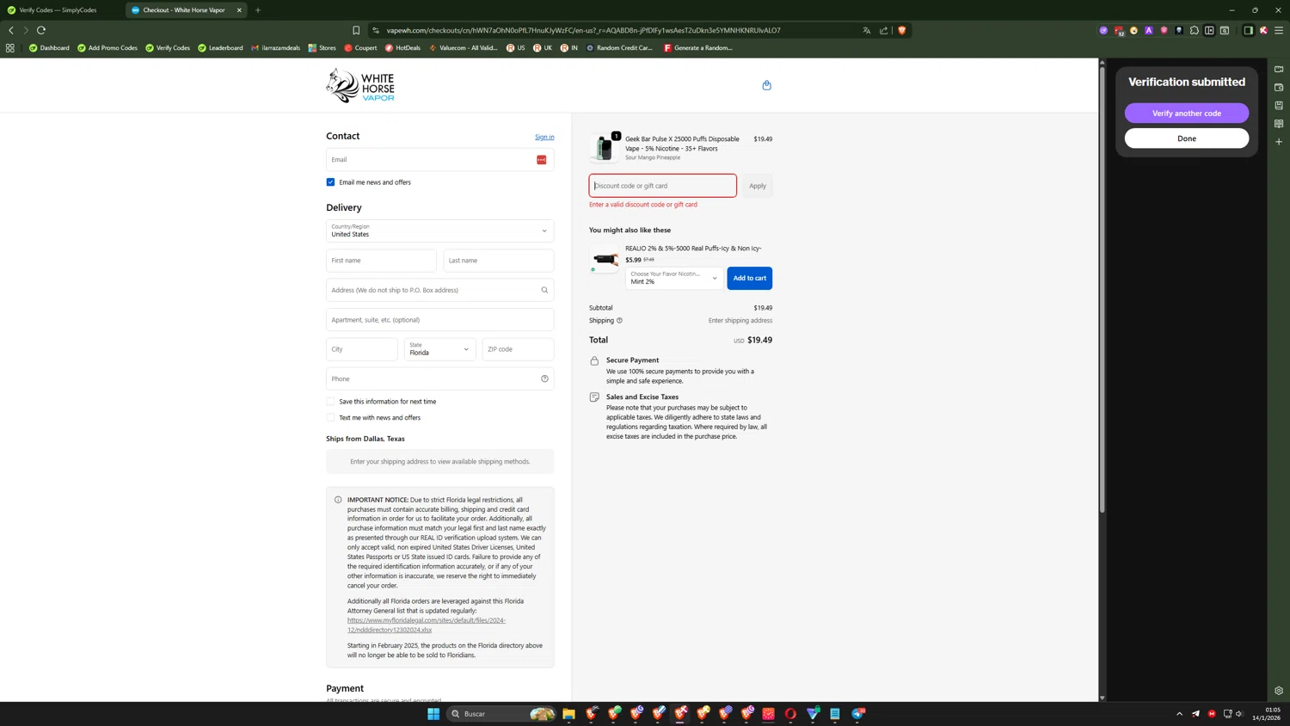Open the apps grid icon in bookmarks bar
Viewport: 1290px width, 726px height.
point(10,48)
